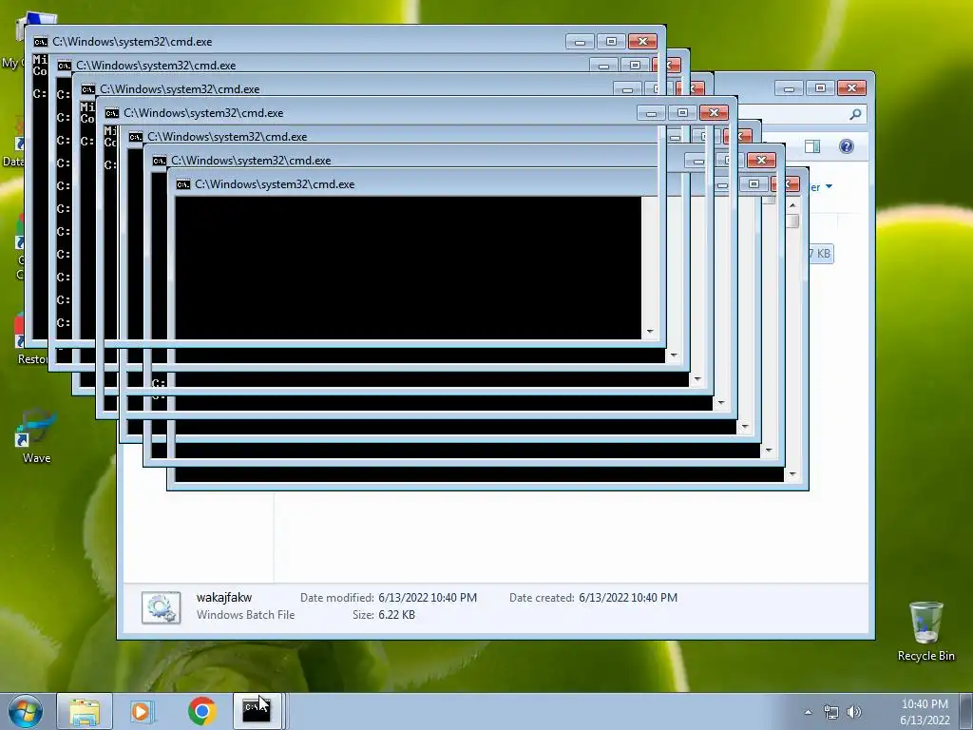Image resolution: width=973 pixels, height=730 pixels.
Task: Click the Explorer search magnifier icon
Action: click(x=856, y=114)
